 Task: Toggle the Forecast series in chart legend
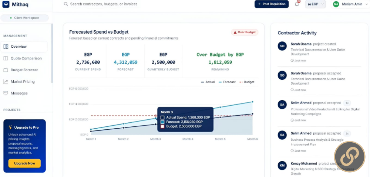click(227, 82)
